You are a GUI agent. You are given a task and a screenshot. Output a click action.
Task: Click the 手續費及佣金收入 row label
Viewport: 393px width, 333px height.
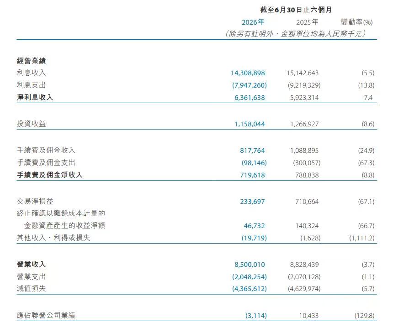tap(46, 150)
